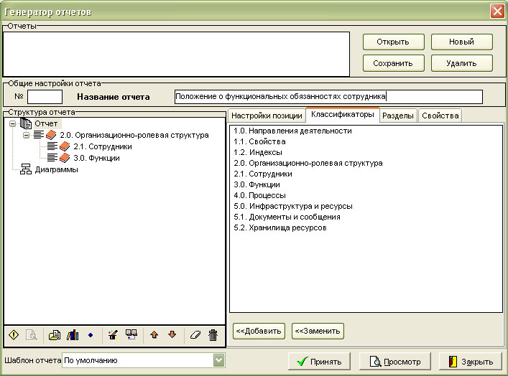Screen dimensions: 508x376
Task: Click the small blue diamond toolbar icon
Action: 91,335
